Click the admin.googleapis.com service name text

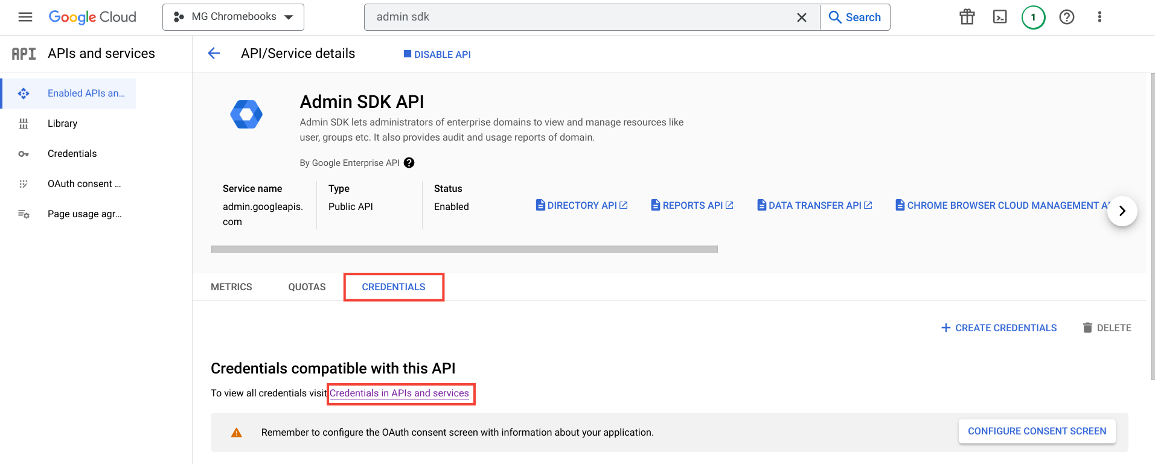(x=263, y=214)
